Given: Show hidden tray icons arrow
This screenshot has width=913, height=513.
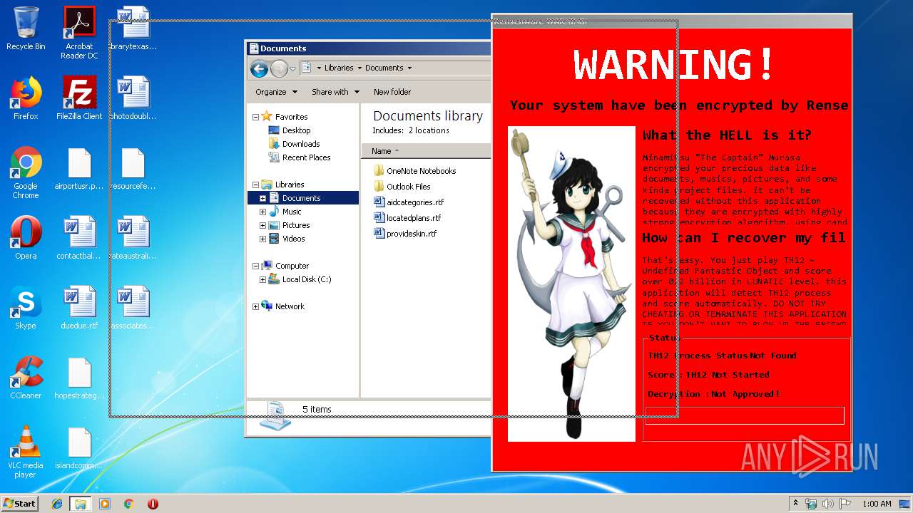Looking at the screenshot, I should point(795,504).
